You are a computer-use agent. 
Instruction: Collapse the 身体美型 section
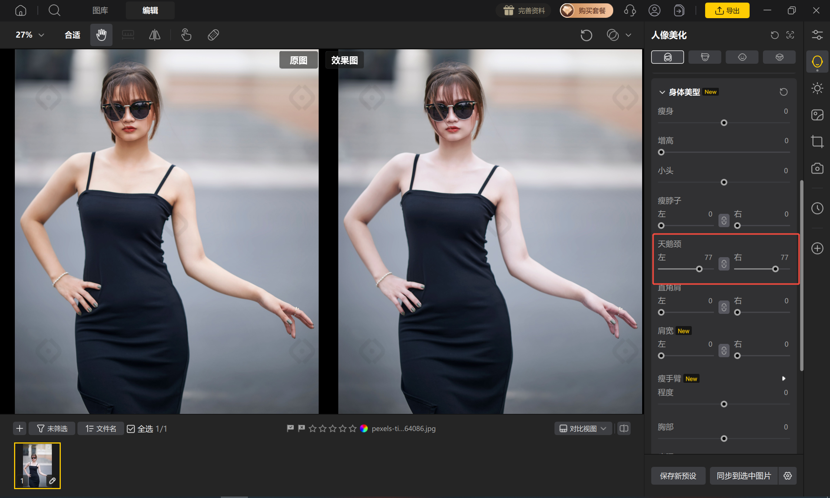point(662,92)
